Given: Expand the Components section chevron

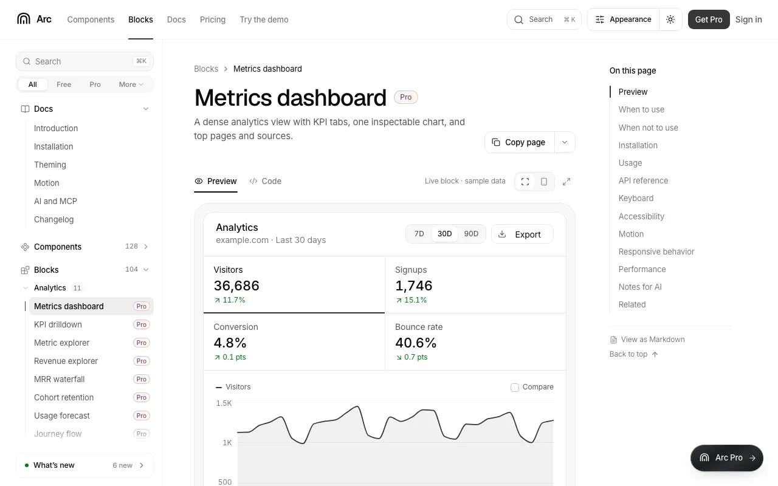Looking at the screenshot, I should [146, 247].
